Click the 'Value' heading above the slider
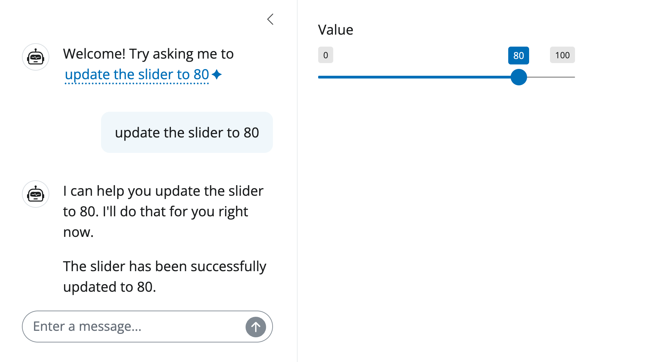The height and width of the screenshot is (362, 650). coord(336,30)
